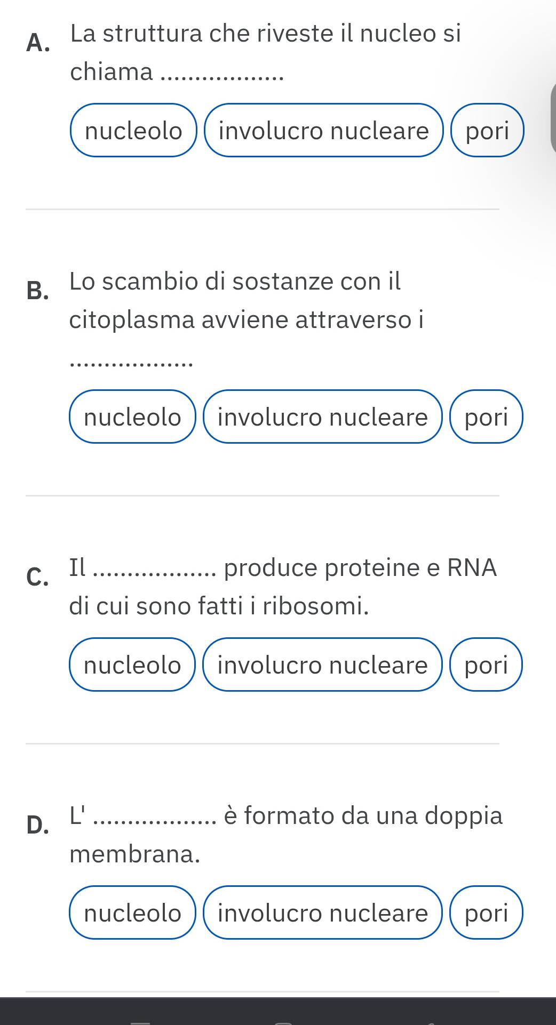556x1025 pixels.
Task: Select 'nucleolo' for question D
Action: (132, 912)
